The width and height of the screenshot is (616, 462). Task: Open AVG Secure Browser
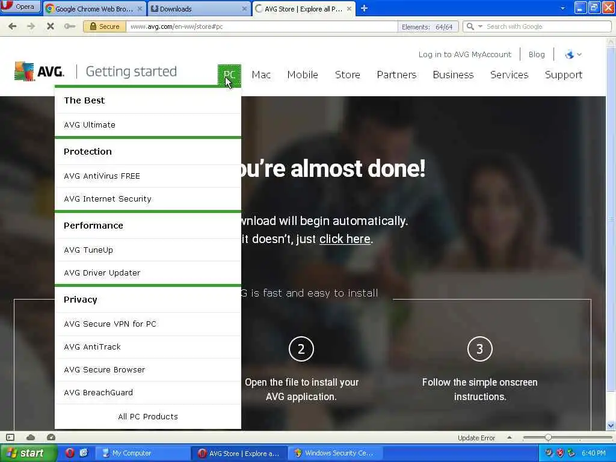[148, 370]
